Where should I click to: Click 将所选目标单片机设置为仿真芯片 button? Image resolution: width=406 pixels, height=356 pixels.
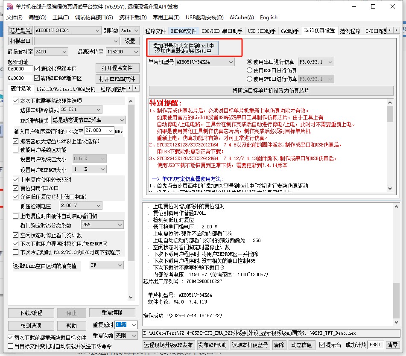[x=271, y=90]
